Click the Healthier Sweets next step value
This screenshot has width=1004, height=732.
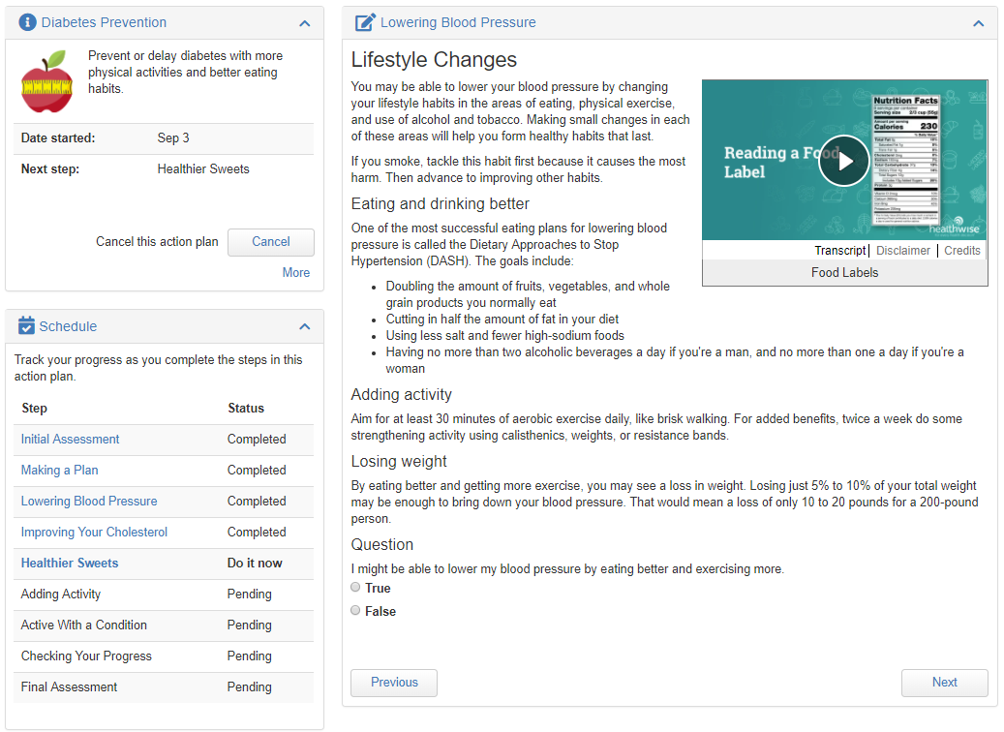pyautogui.click(x=203, y=169)
